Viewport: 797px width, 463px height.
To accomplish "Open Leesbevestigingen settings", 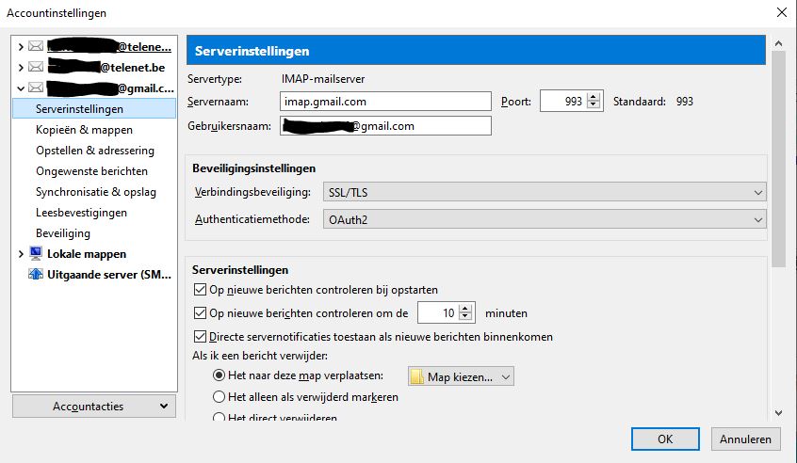I will click(x=81, y=213).
